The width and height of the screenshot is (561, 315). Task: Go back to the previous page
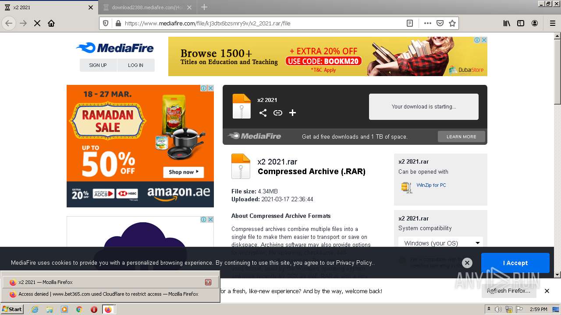(x=9, y=23)
